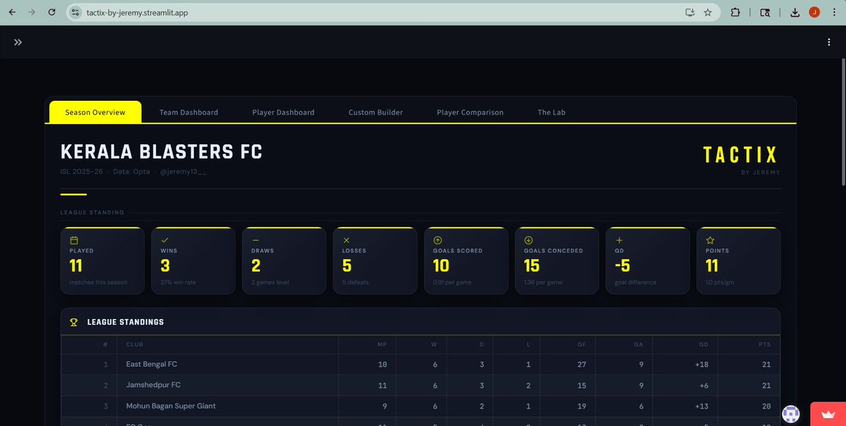Click the League Standings title
Viewport: 846px width, 426px height.
125,322
